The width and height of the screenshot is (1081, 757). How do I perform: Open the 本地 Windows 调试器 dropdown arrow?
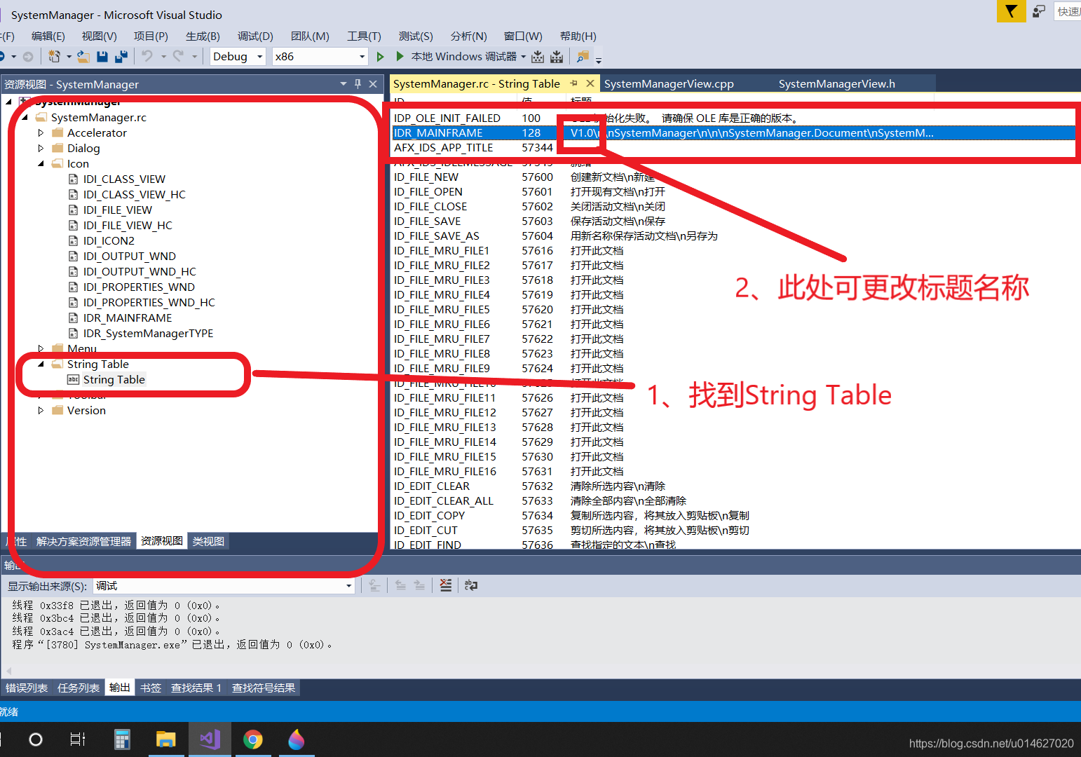pyautogui.click(x=523, y=57)
